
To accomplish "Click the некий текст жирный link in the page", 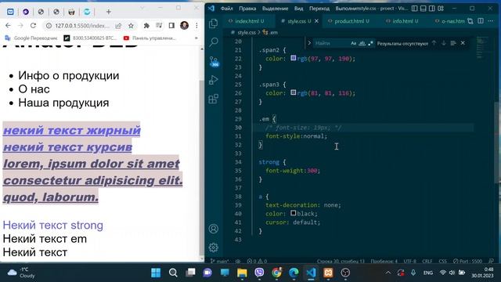I will click(71, 131).
